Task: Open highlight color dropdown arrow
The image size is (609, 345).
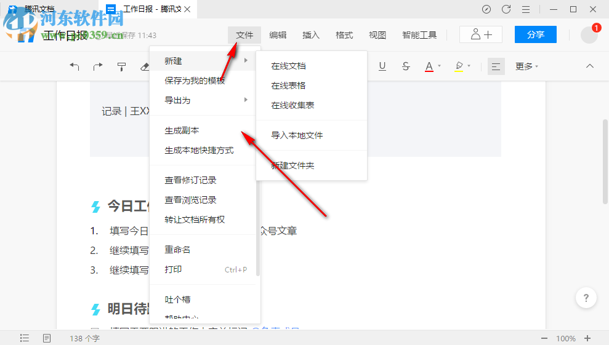Action: [469, 66]
